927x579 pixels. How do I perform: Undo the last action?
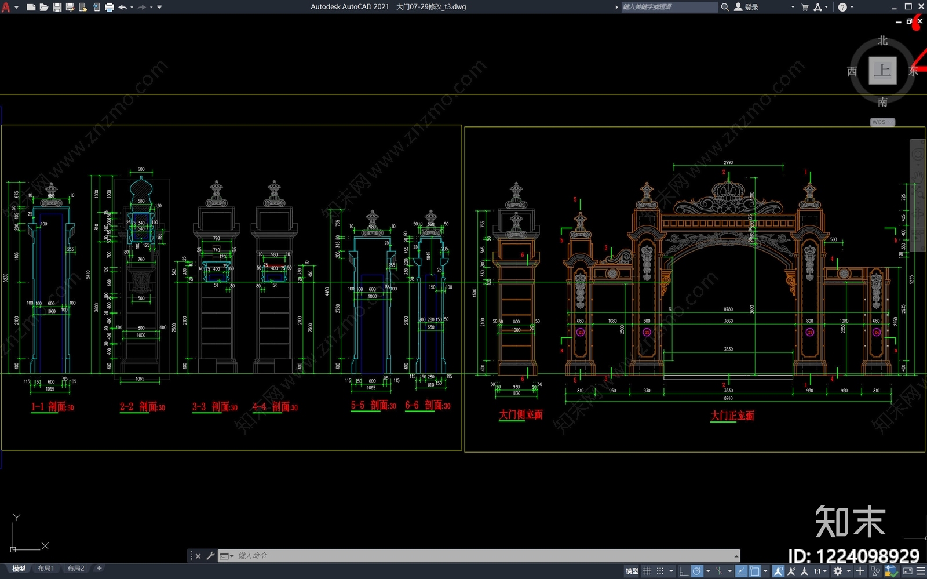(x=122, y=7)
